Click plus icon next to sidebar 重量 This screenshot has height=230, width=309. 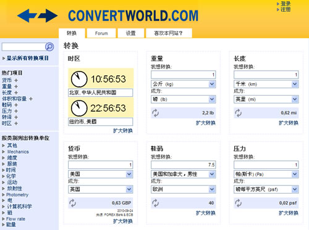[16, 86]
